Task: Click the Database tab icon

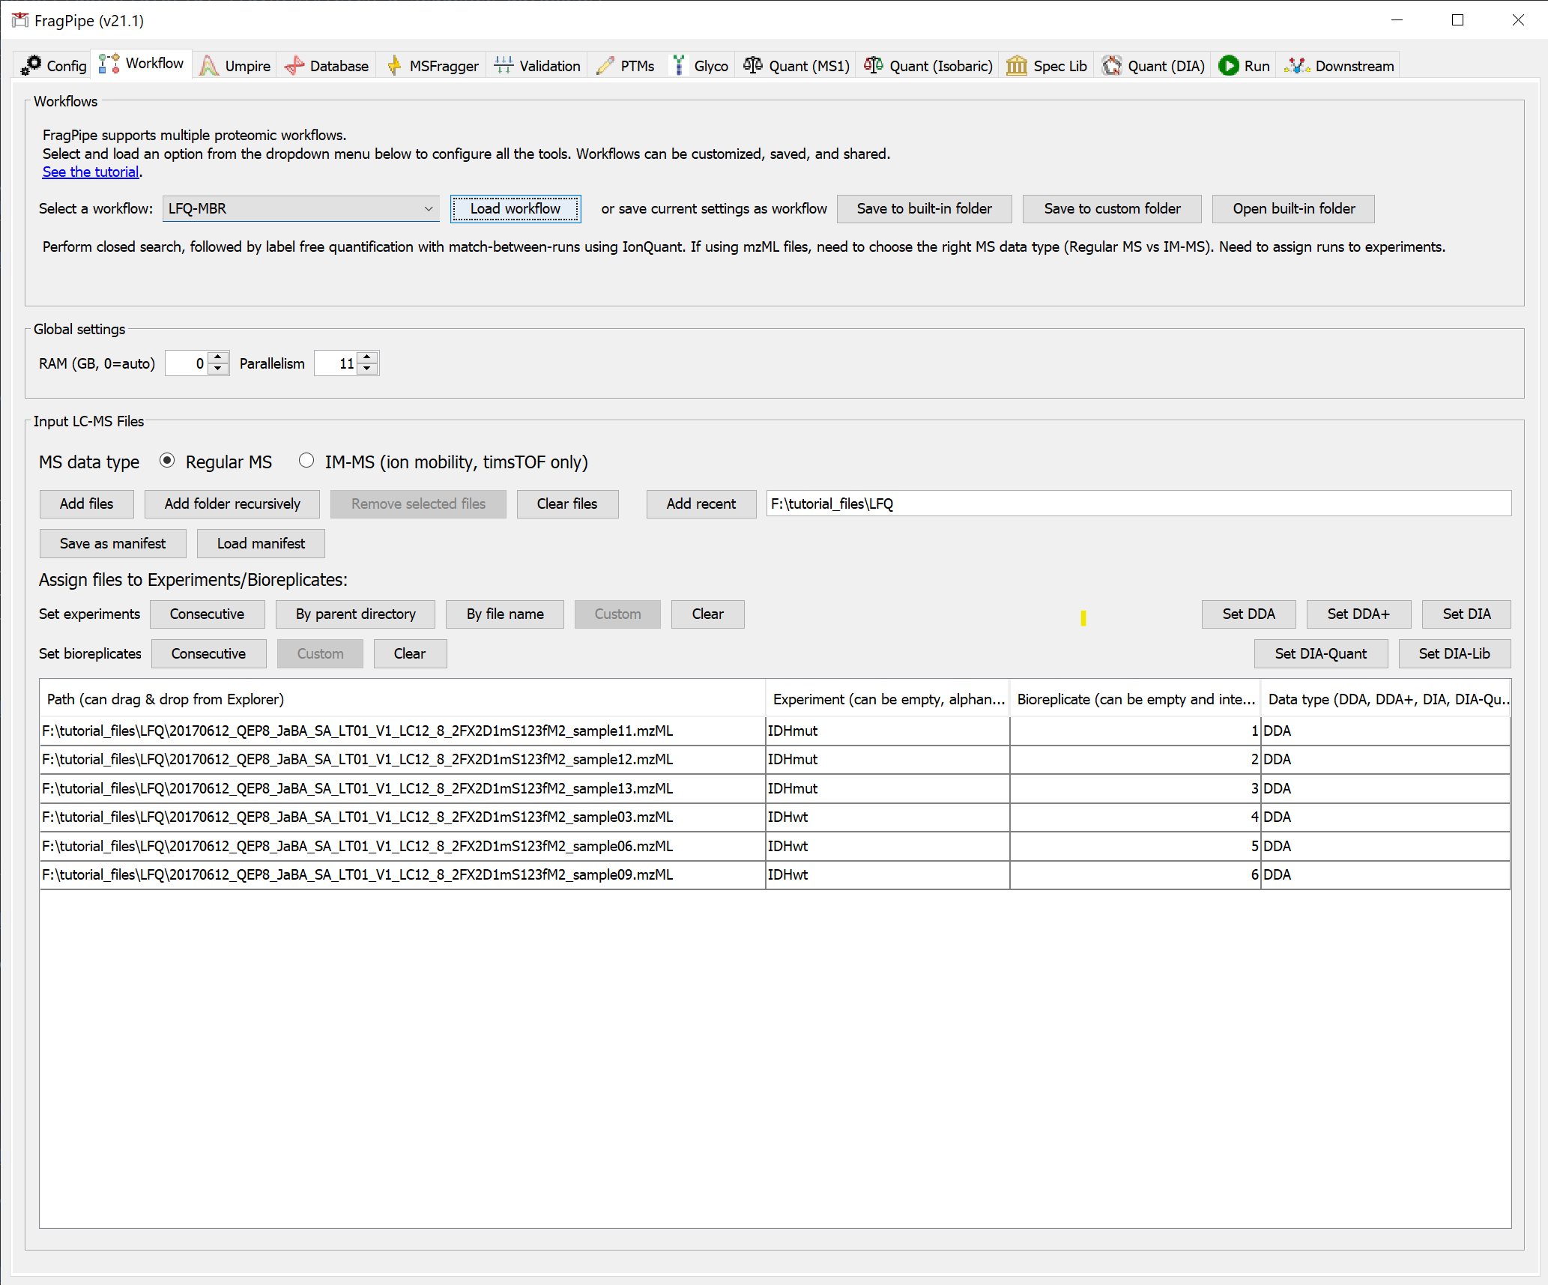Action: pyautogui.click(x=294, y=65)
